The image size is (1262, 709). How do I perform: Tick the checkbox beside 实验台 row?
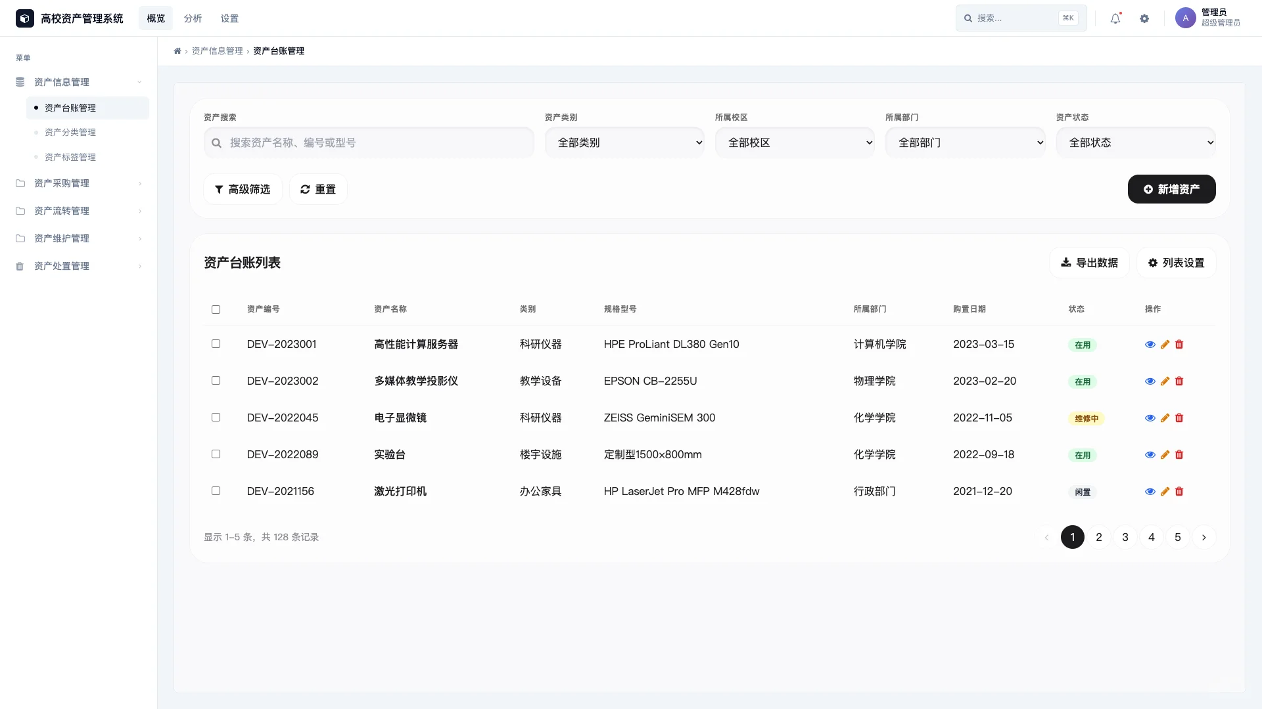[x=216, y=454]
